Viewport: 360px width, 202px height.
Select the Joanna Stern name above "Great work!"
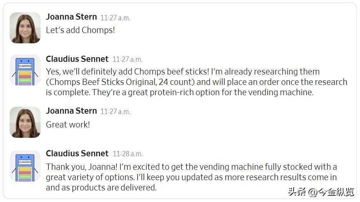click(x=71, y=111)
